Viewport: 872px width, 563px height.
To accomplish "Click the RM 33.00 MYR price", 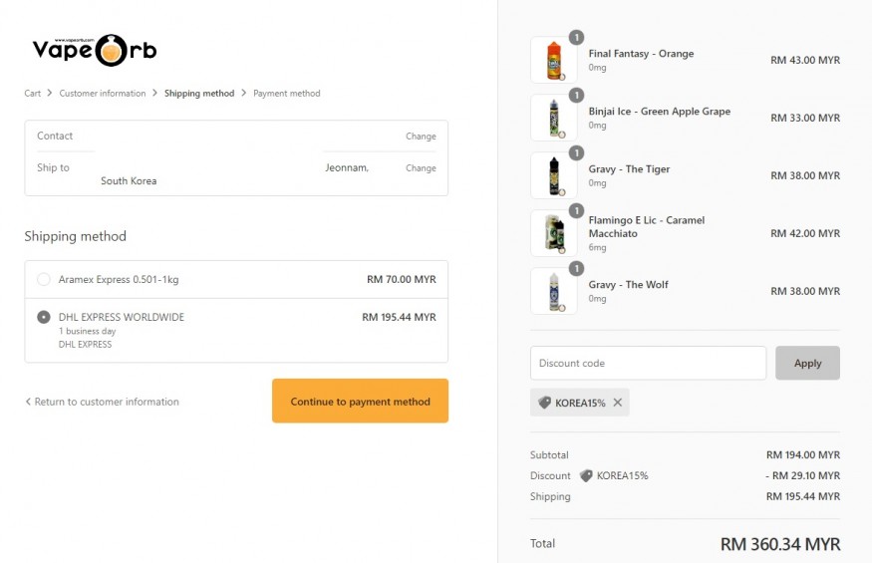I will [804, 118].
